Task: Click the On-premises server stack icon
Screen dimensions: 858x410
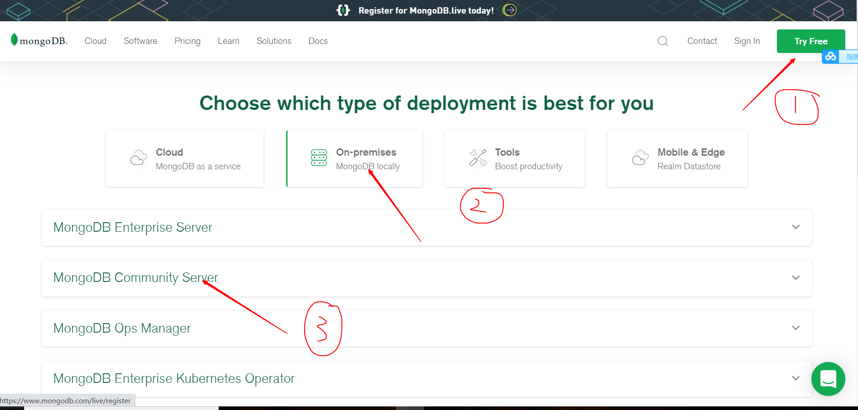Action: (319, 157)
